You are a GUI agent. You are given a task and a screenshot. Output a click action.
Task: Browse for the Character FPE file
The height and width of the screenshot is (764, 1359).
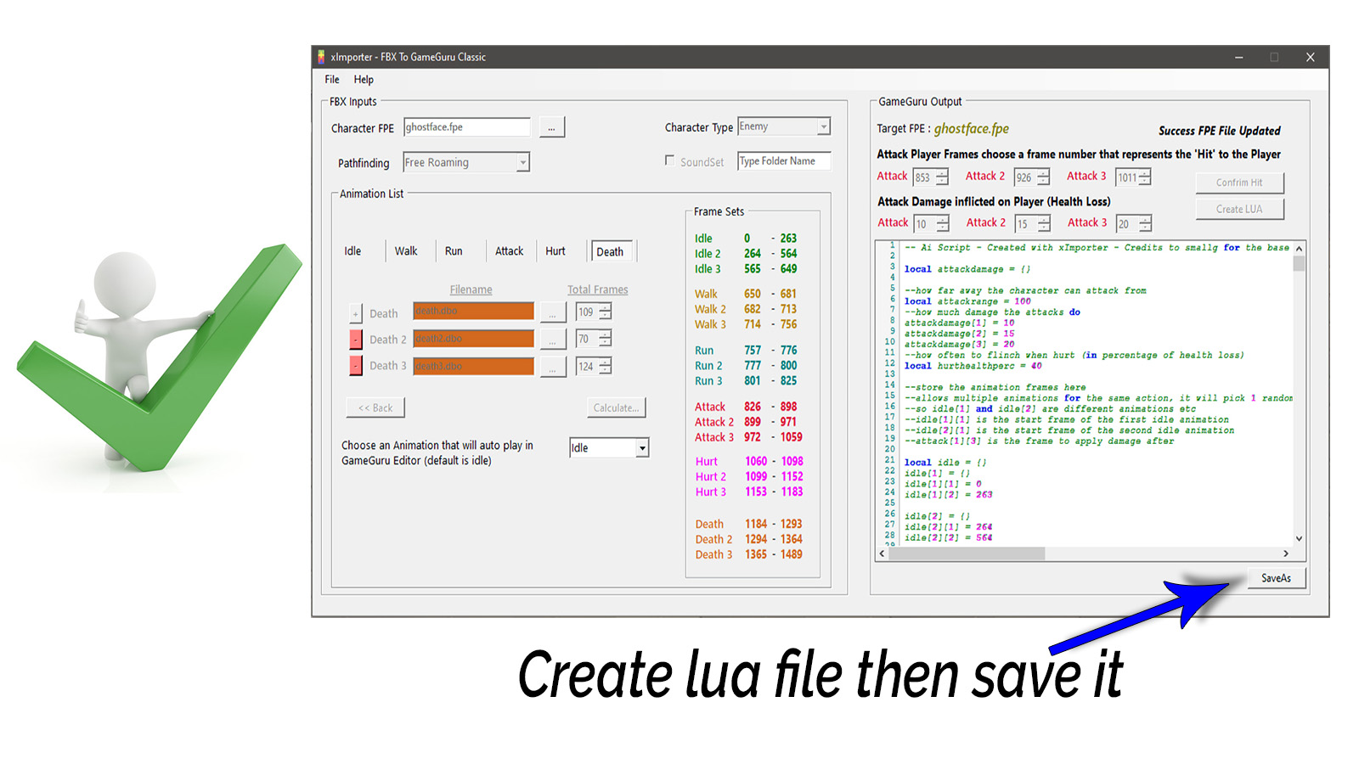click(x=552, y=127)
